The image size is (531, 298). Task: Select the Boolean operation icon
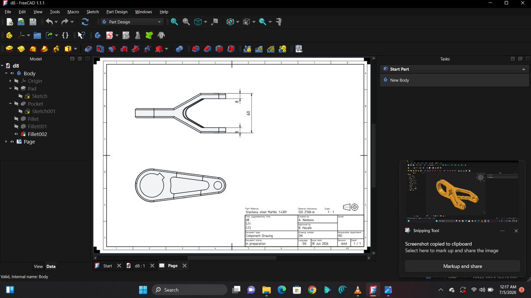[179, 49]
